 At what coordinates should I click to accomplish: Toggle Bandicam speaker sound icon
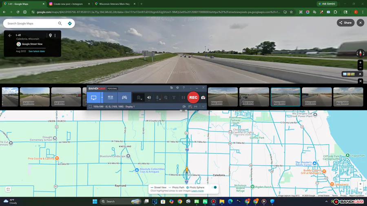(149, 98)
